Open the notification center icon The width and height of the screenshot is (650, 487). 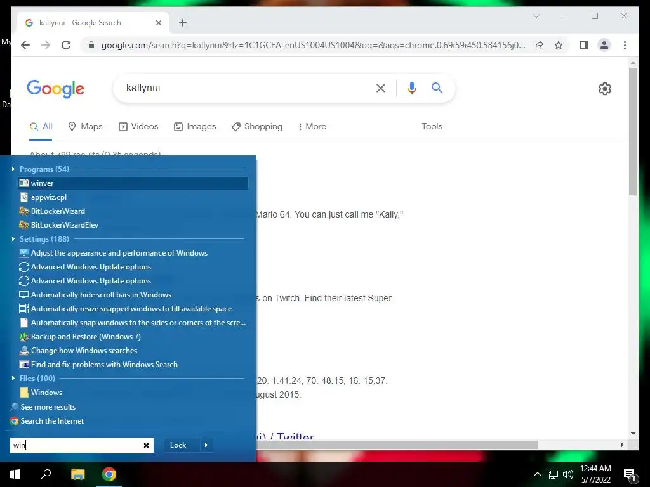[630, 474]
